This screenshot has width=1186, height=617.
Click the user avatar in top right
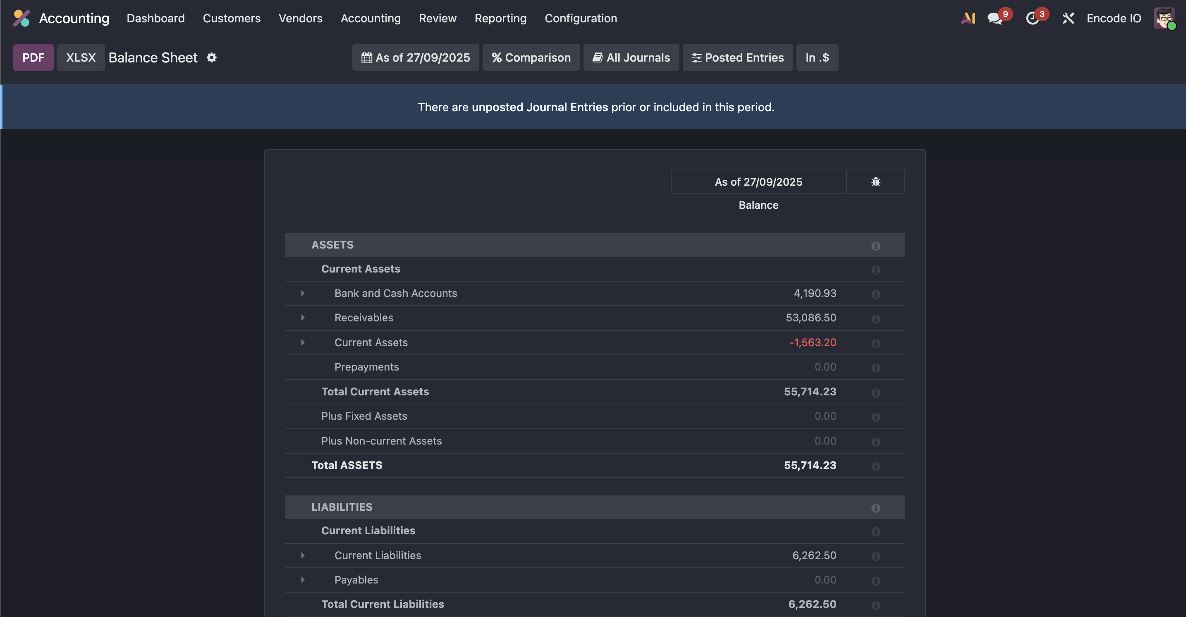(x=1163, y=19)
